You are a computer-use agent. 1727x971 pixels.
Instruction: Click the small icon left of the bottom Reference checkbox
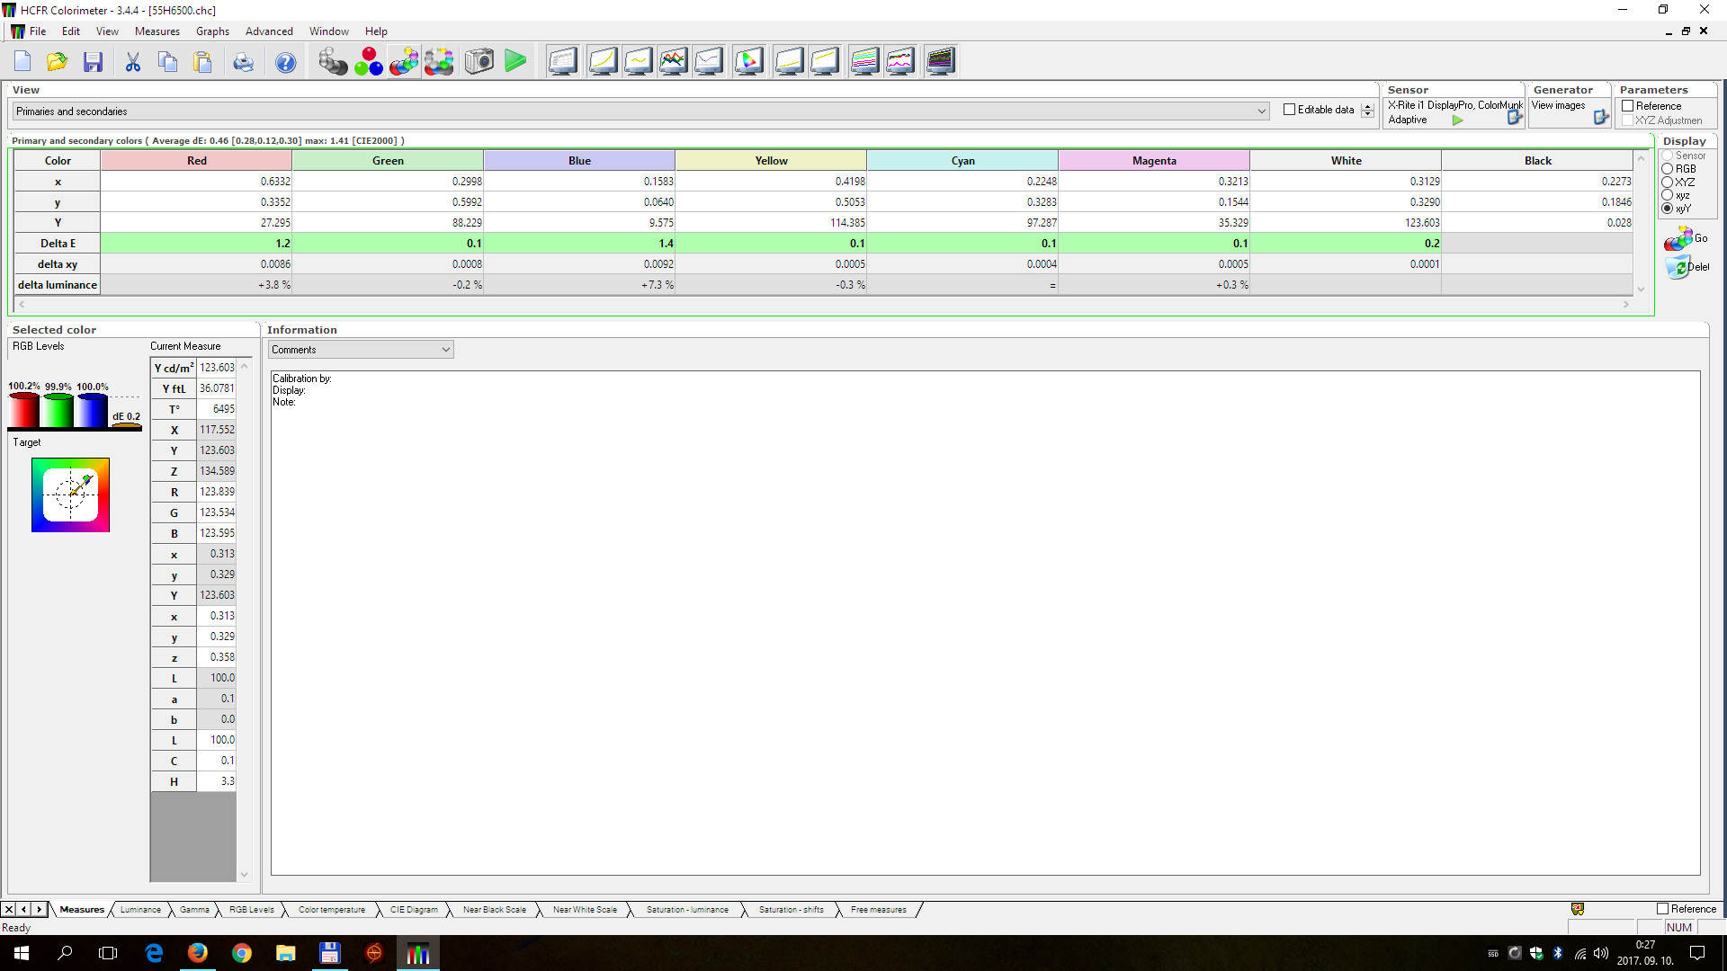(x=1578, y=909)
